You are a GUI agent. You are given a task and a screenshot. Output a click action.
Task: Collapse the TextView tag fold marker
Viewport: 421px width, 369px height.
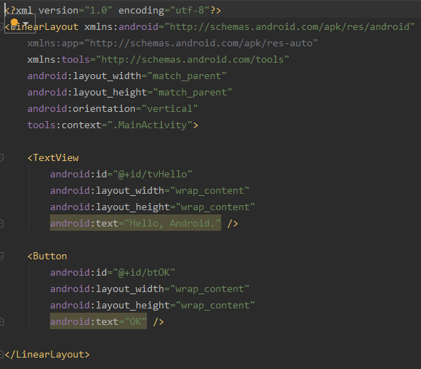(x=1, y=158)
